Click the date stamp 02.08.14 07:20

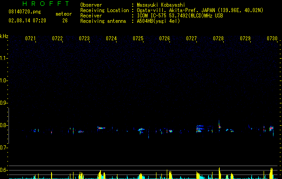(x=27, y=21)
